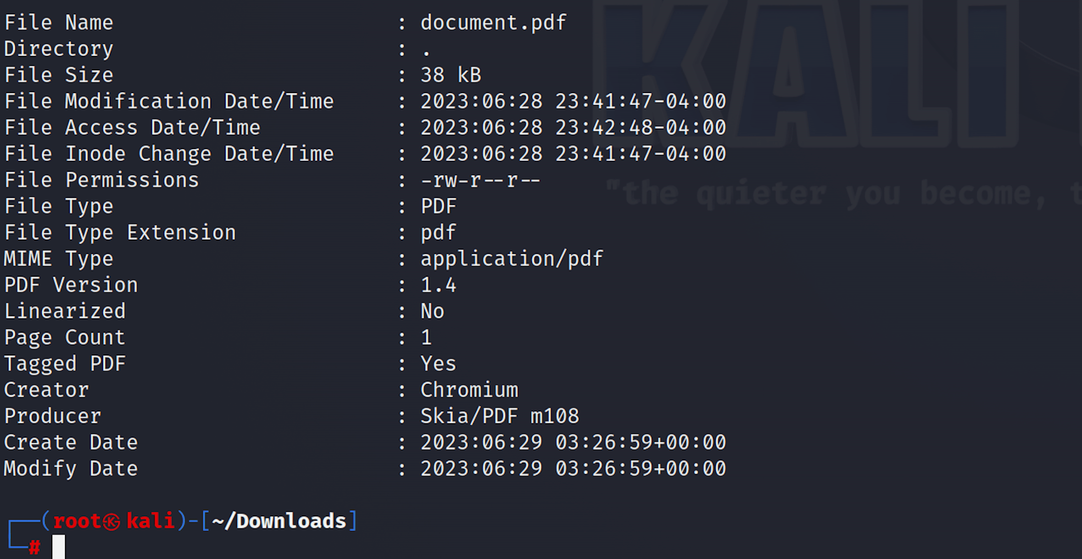Click the Creator value Chromium
The image size is (1082, 559).
[469, 390]
